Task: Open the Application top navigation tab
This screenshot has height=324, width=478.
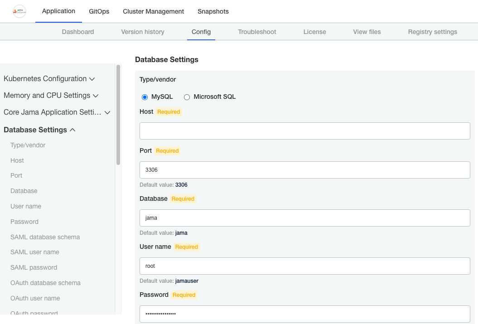Action: pos(58,11)
